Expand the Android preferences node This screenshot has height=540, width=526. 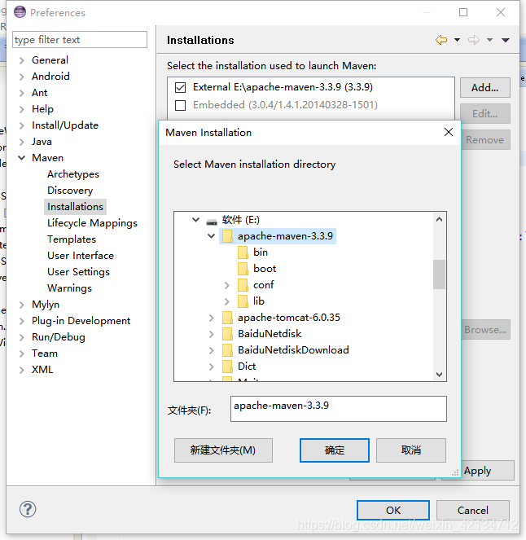coord(22,77)
